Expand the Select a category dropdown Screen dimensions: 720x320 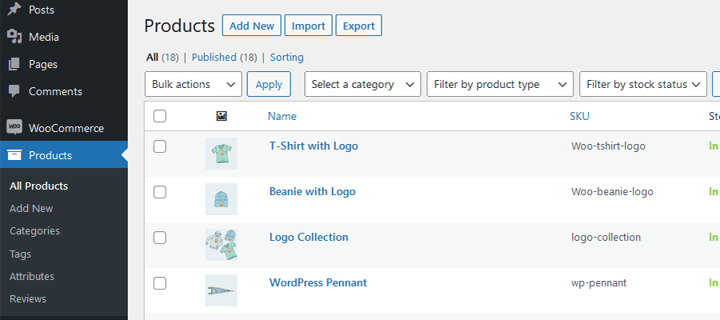pyautogui.click(x=362, y=84)
